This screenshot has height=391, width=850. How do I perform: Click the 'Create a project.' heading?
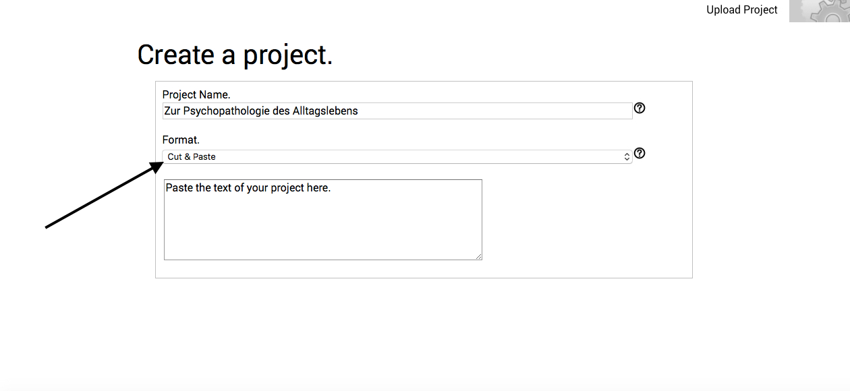tap(235, 55)
